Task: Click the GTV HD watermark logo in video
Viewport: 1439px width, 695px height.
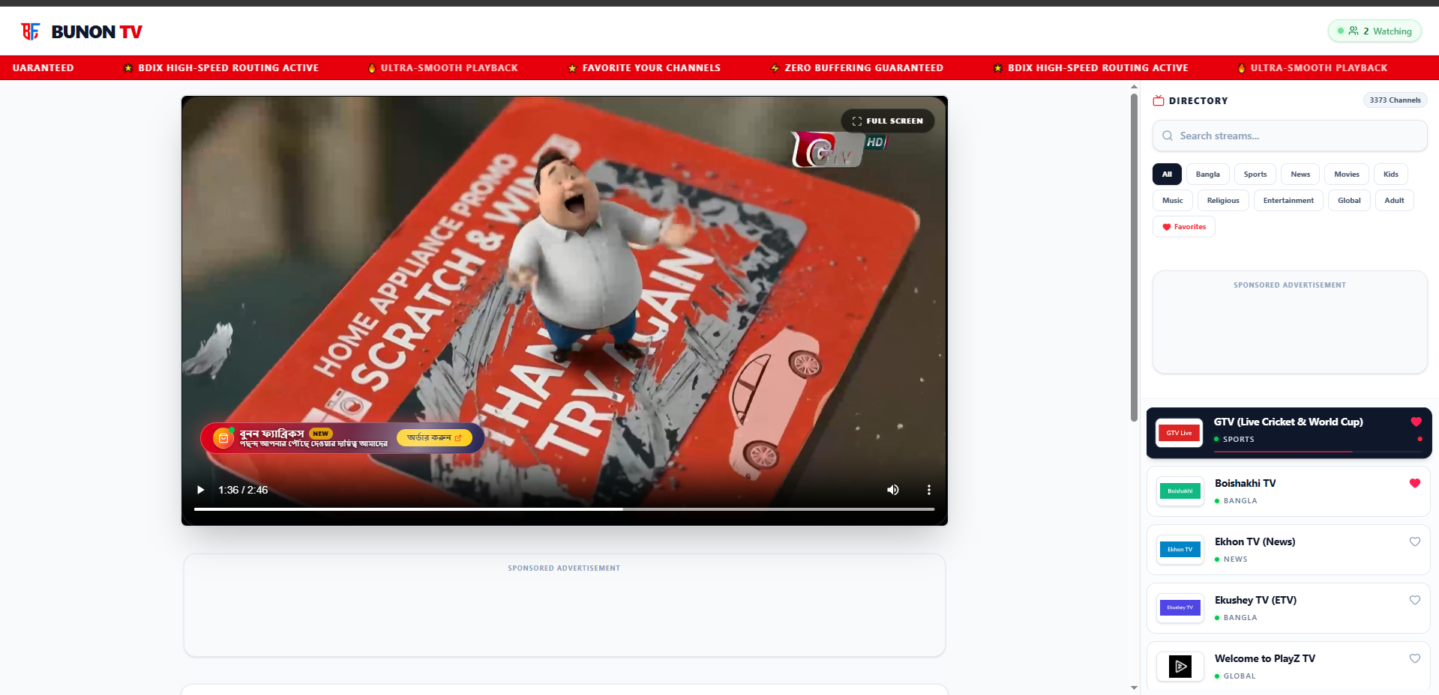Action: point(838,148)
